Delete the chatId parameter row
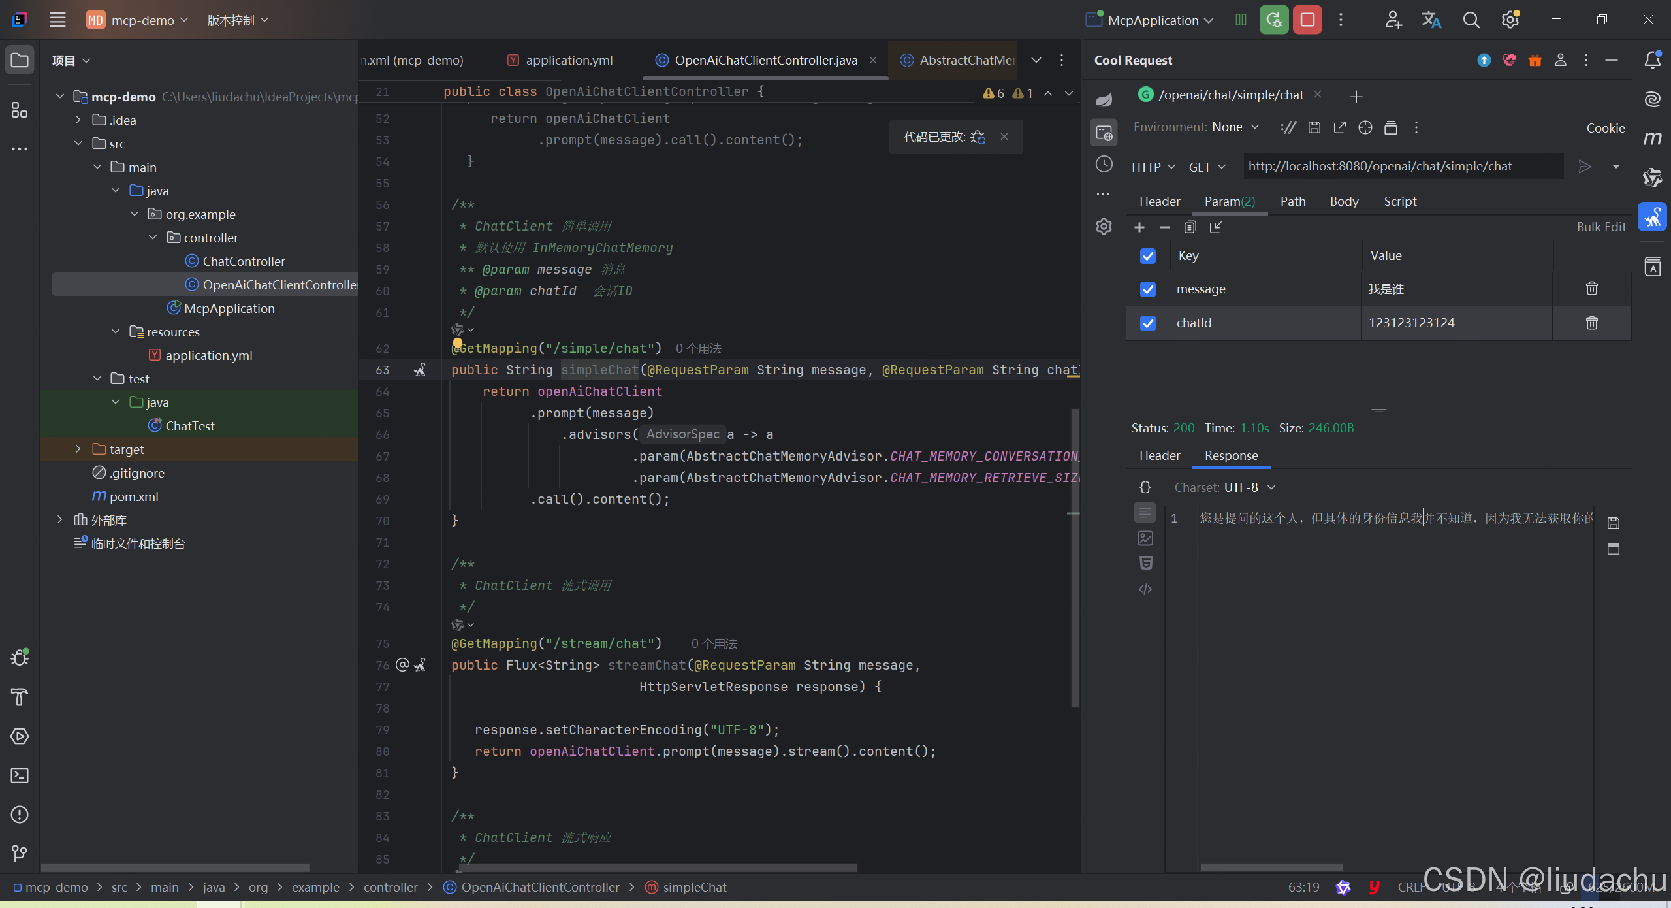 [1591, 323]
